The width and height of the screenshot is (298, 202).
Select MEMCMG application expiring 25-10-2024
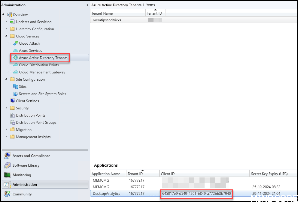pyautogui.click(x=101, y=187)
